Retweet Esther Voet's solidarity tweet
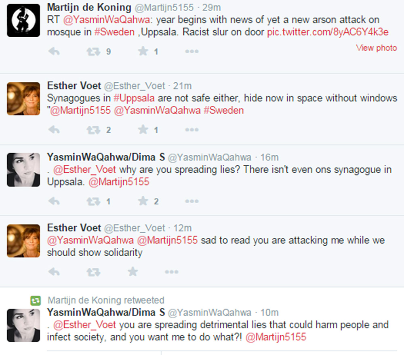 pyautogui.click(x=93, y=272)
